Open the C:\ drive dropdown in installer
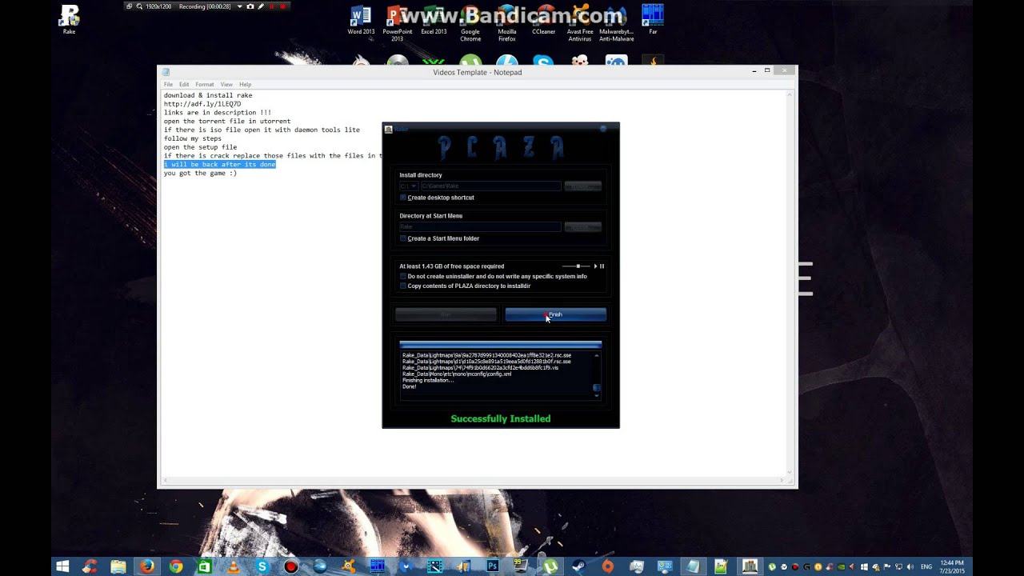Viewport: 1024px width, 576px height. (x=408, y=186)
